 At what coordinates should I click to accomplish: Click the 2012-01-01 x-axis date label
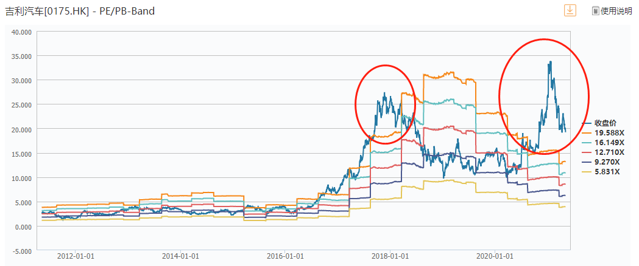point(76,256)
